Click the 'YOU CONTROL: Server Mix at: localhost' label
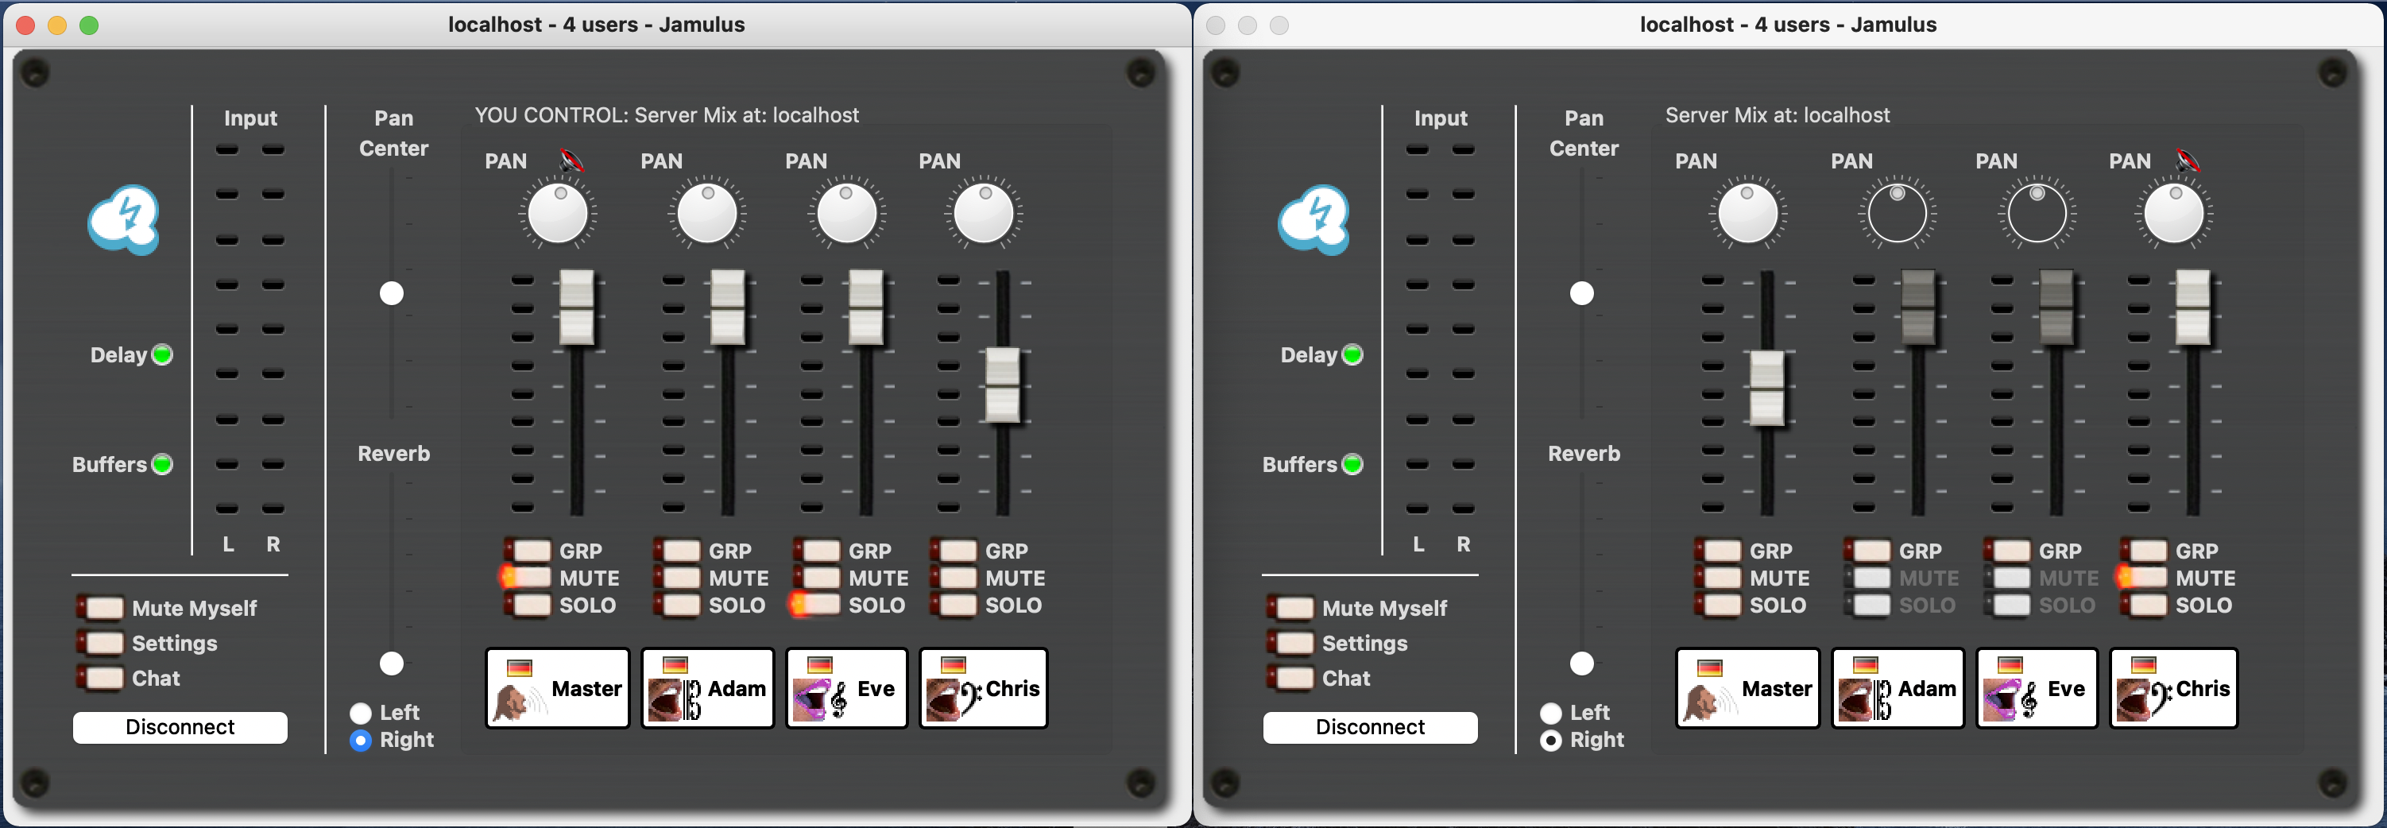This screenshot has width=2387, height=828. [667, 115]
